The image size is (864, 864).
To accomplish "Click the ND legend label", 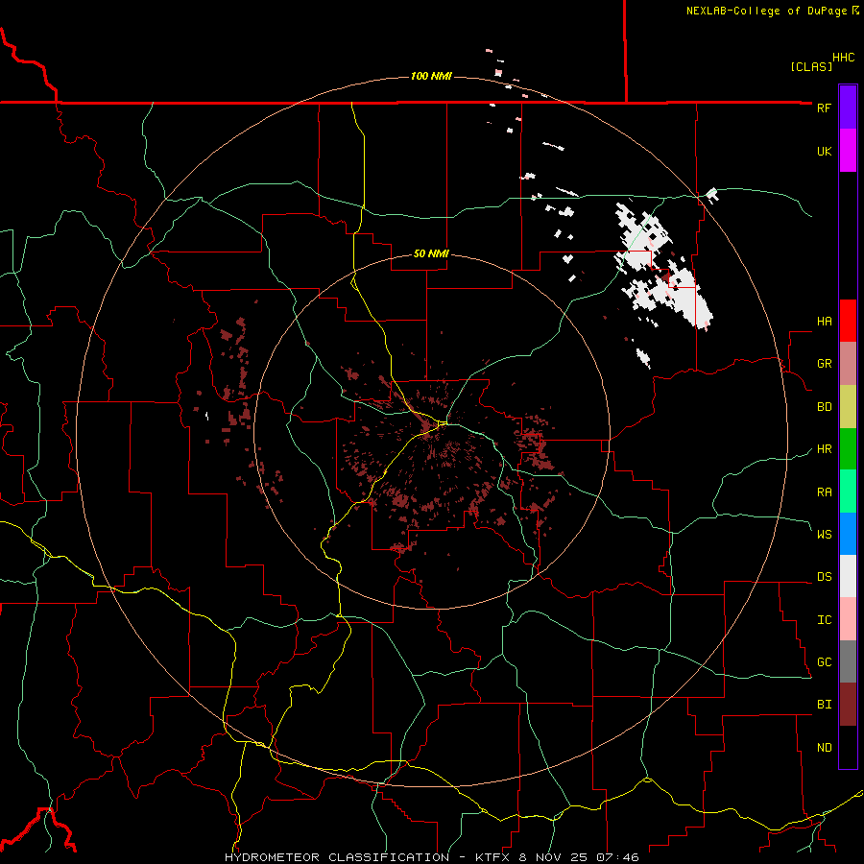I will [x=824, y=748].
